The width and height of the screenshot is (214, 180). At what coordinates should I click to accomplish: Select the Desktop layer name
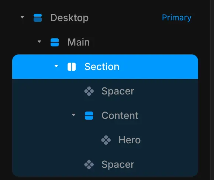(x=69, y=18)
